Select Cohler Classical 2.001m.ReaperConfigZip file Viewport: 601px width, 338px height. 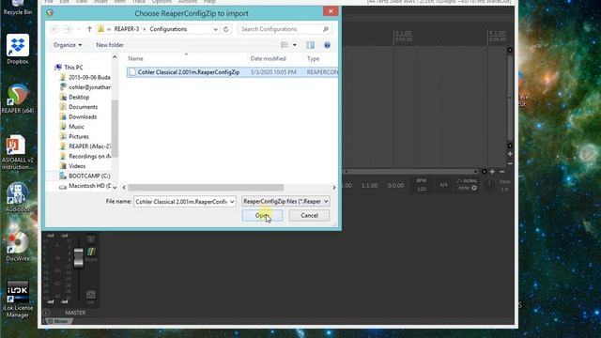pos(232,72)
